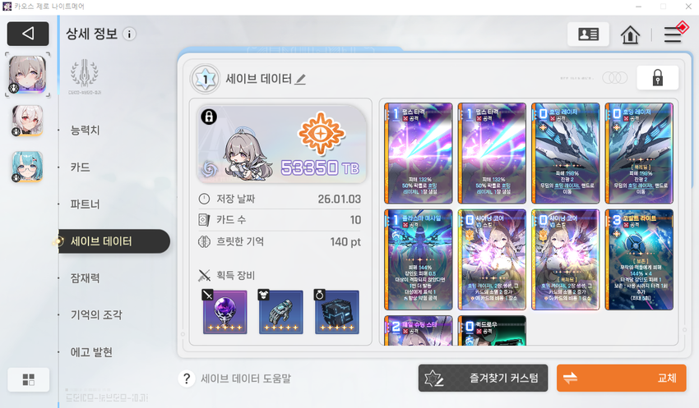
Task: Select the red-eyed white-haired character portrait
Action: click(x=28, y=121)
